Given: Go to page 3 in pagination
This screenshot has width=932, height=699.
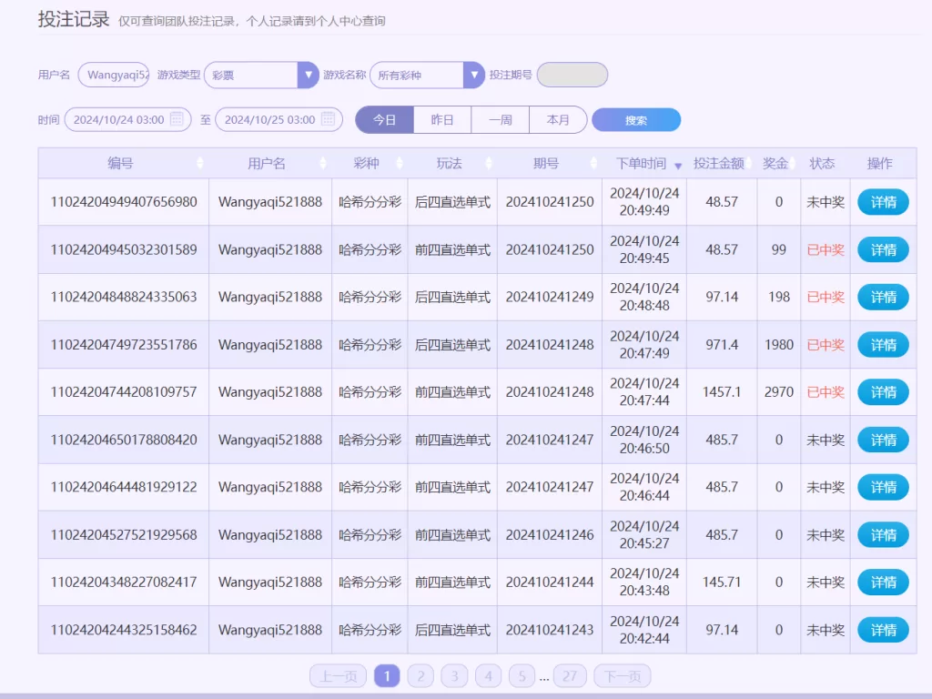Looking at the screenshot, I should tap(455, 676).
